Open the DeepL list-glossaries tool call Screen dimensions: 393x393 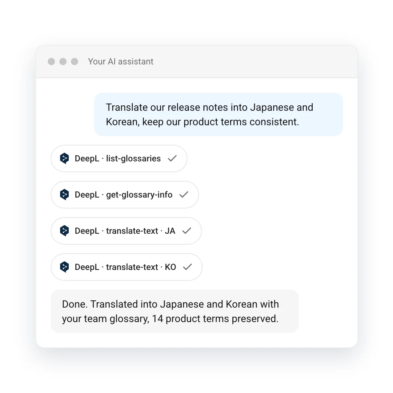click(x=119, y=159)
